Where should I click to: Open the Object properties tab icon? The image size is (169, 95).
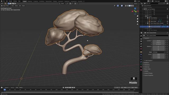(141, 52)
